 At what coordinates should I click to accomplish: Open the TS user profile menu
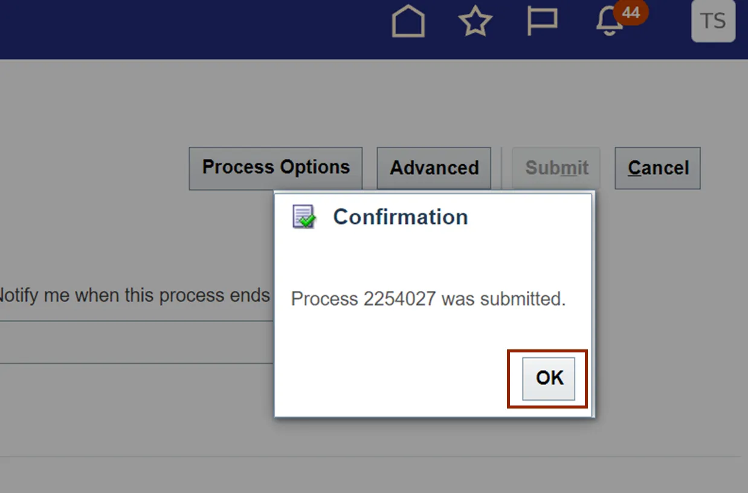pos(713,21)
